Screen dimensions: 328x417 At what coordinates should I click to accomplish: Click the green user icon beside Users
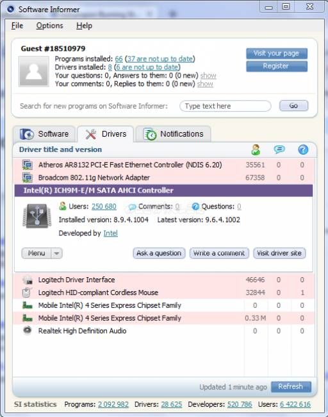63,206
